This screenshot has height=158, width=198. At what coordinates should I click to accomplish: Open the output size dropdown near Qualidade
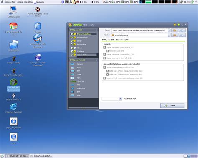(120, 99)
